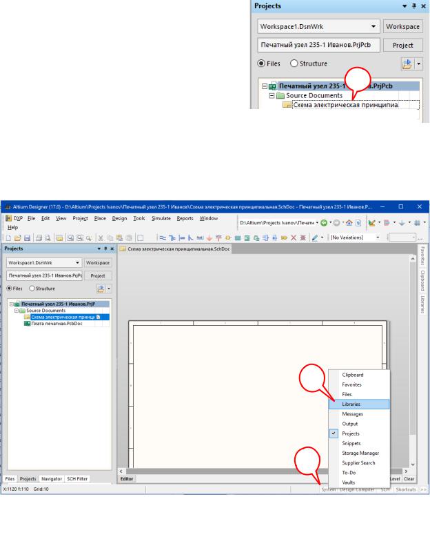
Task: Click the New document toolbar icon
Action: point(8,237)
